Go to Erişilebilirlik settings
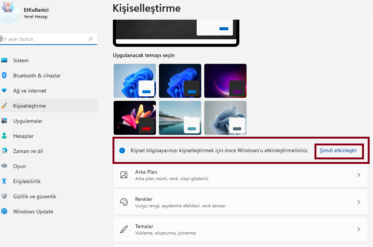 (x=49, y=181)
